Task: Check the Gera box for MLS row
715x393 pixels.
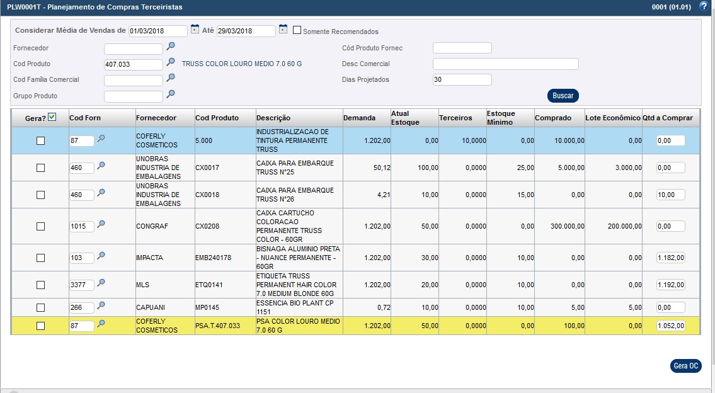Action: coord(41,285)
